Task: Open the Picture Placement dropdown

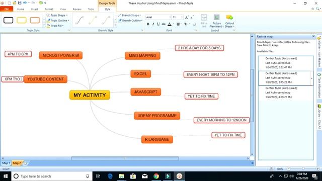Action: (216, 21)
